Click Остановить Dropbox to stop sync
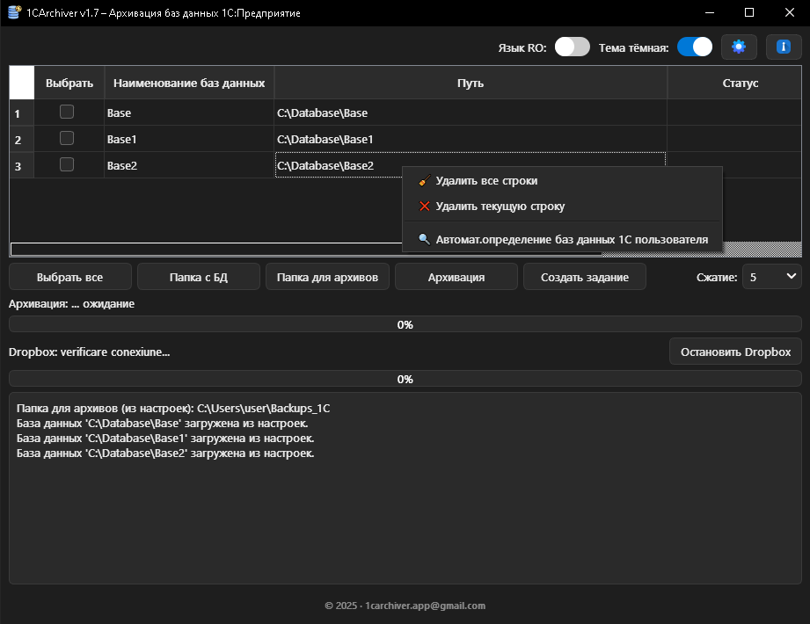Screen dimensions: 810x624 (x=735, y=351)
